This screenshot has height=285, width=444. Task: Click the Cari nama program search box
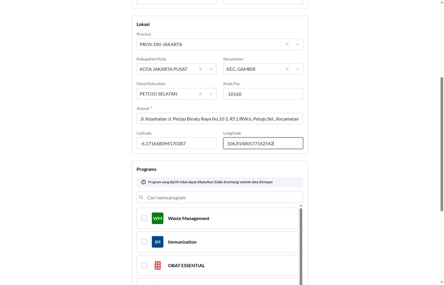(x=222, y=198)
